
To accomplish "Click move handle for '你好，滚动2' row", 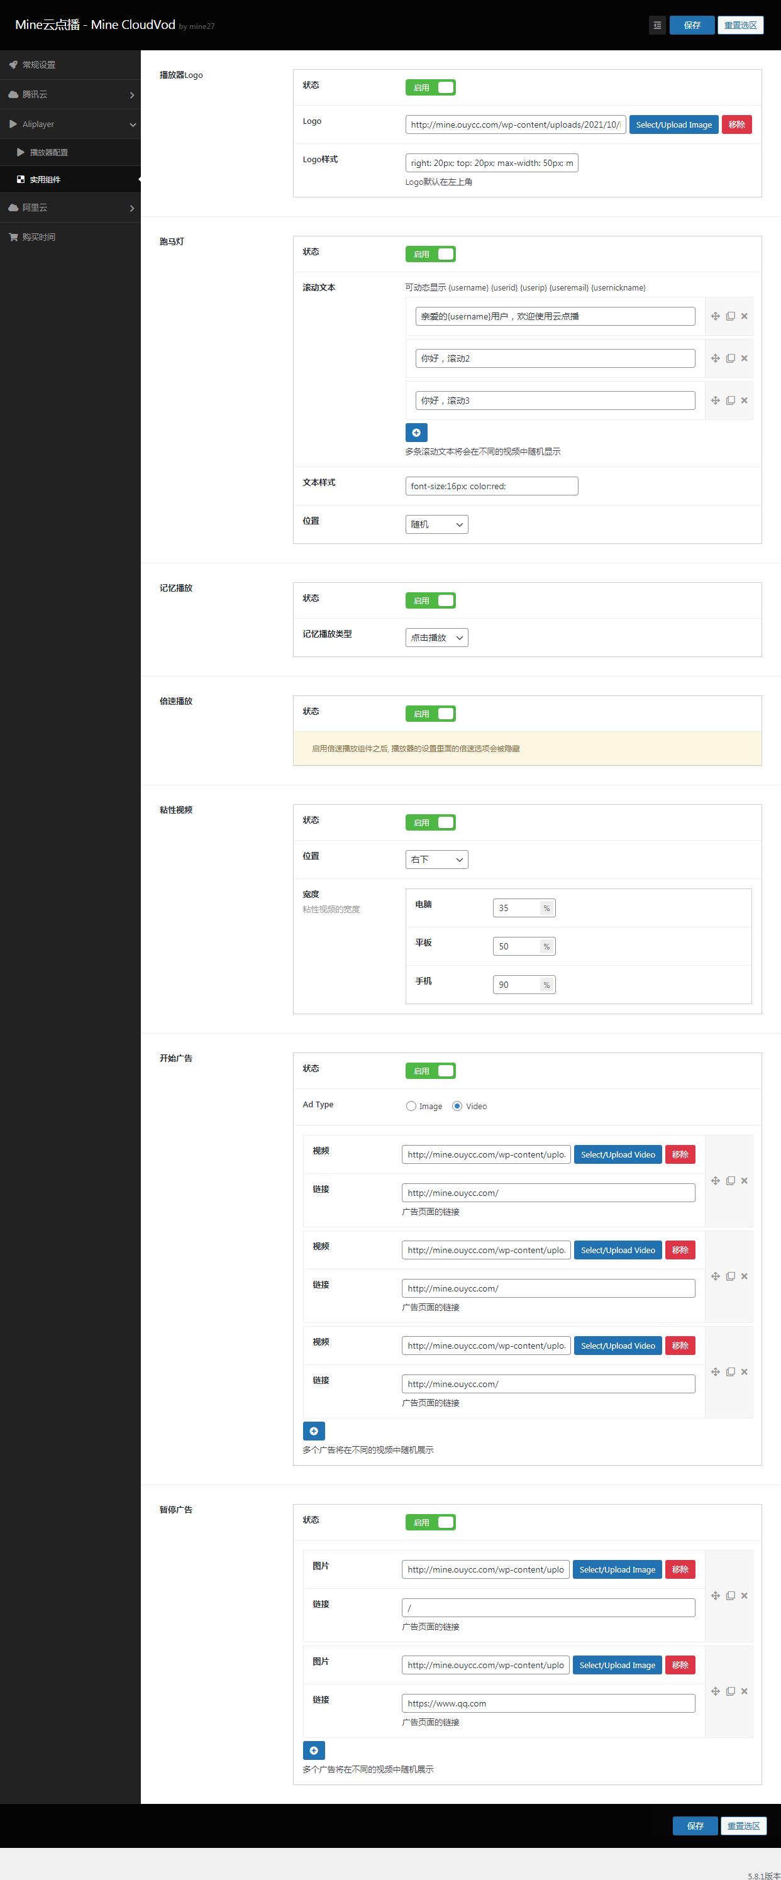I will click(x=716, y=358).
